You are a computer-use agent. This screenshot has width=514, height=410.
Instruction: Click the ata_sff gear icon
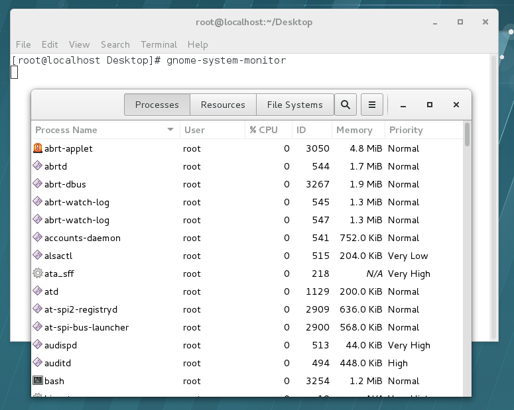pyautogui.click(x=38, y=273)
